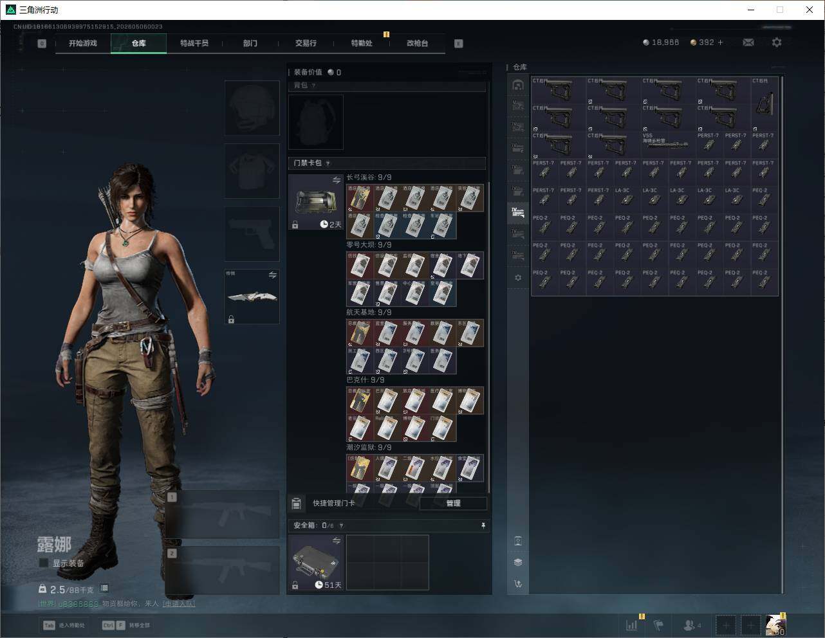Select the highlighted IV storage box tab
The width and height of the screenshot is (825, 638).
(x=518, y=212)
